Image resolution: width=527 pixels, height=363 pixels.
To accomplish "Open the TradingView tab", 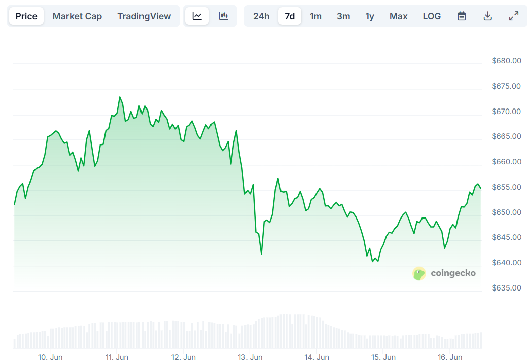I will pos(144,16).
